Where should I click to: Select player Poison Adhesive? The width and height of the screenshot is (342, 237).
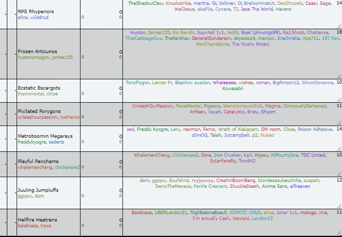pyautogui.click(x=315, y=129)
